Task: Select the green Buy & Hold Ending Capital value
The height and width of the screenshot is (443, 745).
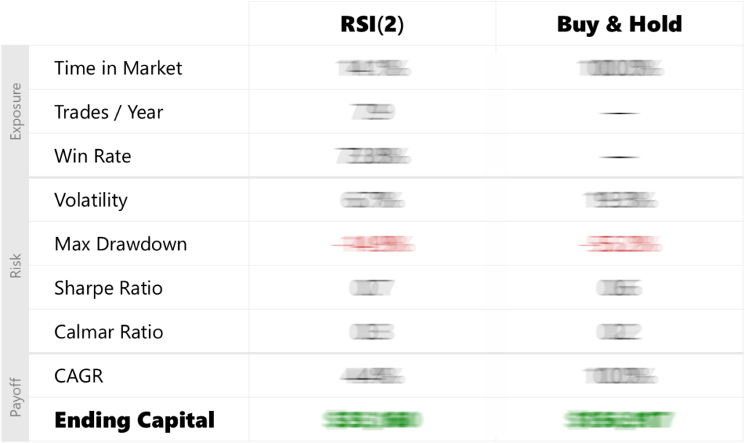Action: pyautogui.click(x=619, y=420)
